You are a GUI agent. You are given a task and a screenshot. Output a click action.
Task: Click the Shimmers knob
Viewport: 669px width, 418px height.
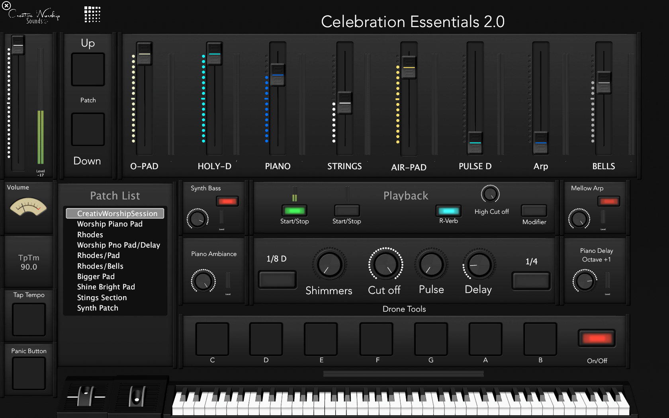pyautogui.click(x=330, y=265)
